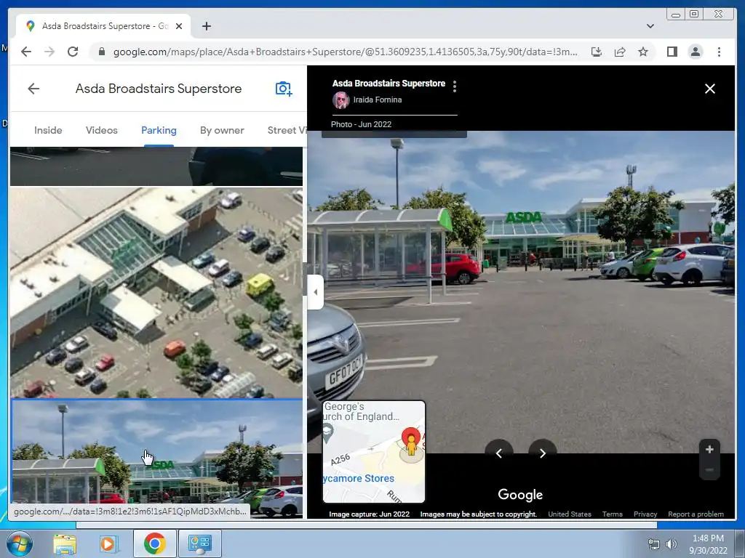This screenshot has height=558, width=745.
Task: Click the browser forward arrow
Action: 49,52
